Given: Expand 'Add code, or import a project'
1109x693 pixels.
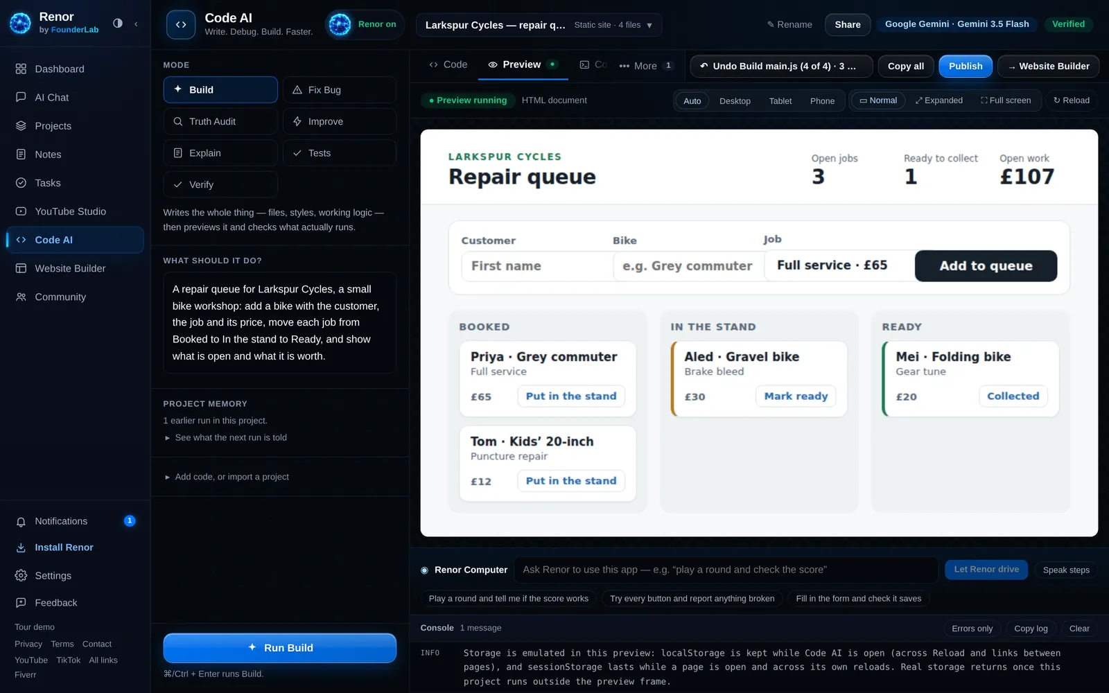Looking at the screenshot, I should pyautogui.click(x=227, y=477).
